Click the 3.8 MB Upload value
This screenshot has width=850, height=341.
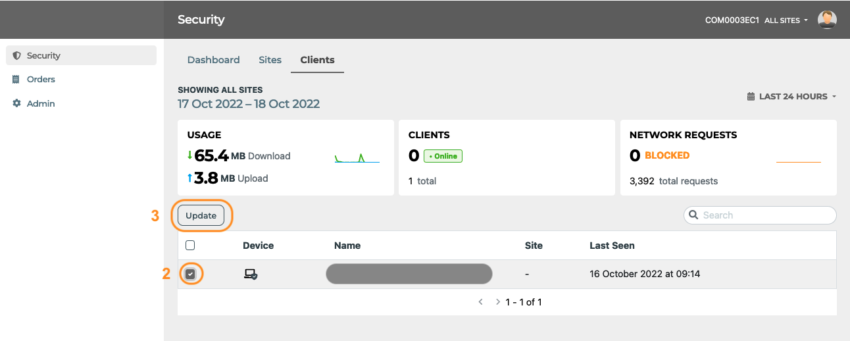[232, 178]
